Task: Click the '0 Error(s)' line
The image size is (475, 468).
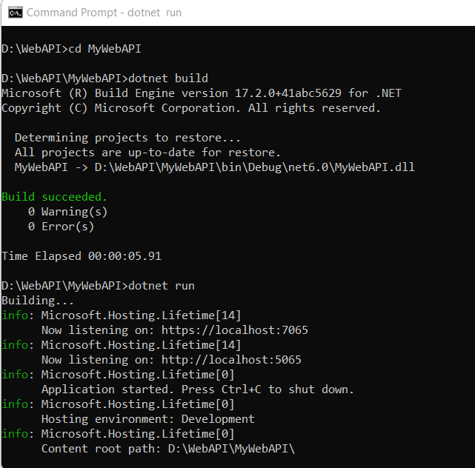Action: (61, 227)
